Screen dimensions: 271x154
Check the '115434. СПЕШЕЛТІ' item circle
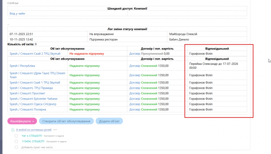(x=16, y=141)
